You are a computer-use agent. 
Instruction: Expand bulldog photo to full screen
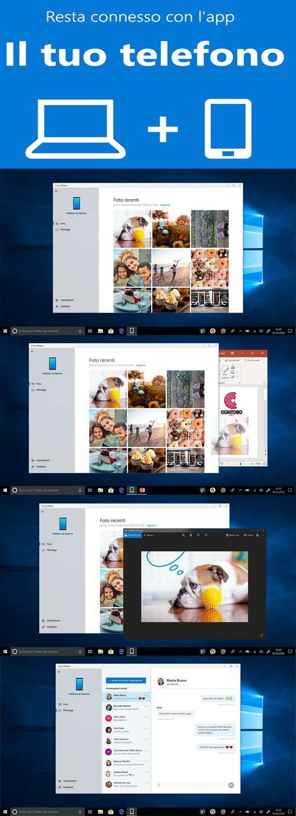(262, 636)
